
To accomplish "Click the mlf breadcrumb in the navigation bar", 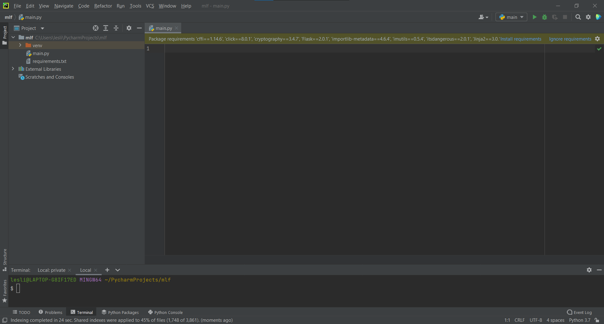I will click(8, 17).
